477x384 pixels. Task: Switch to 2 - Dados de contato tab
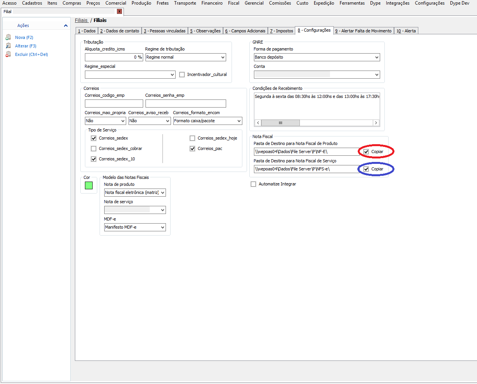point(120,31)
